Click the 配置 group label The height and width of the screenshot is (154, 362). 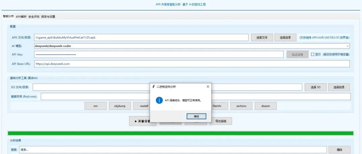click(x=13, y=26)
